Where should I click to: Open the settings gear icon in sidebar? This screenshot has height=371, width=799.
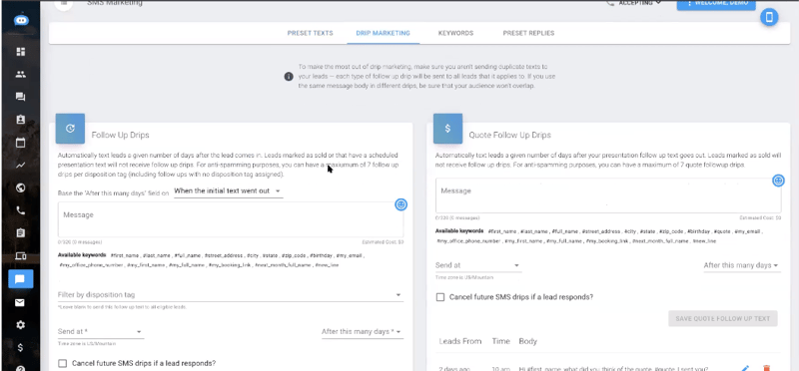pos(20,325)
